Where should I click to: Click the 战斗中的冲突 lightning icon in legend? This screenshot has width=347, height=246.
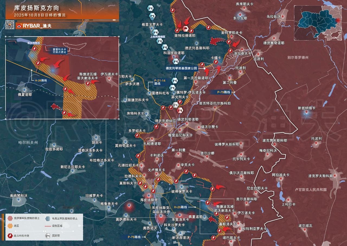[x=10, y=235]
